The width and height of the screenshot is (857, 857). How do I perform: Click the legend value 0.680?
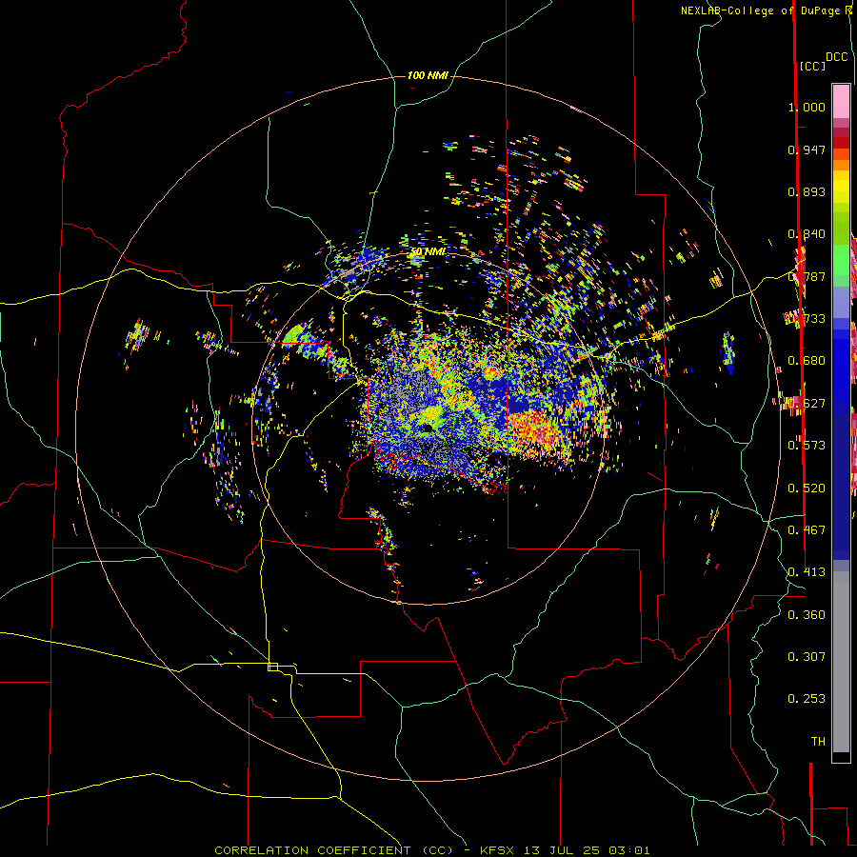point(807,361)
